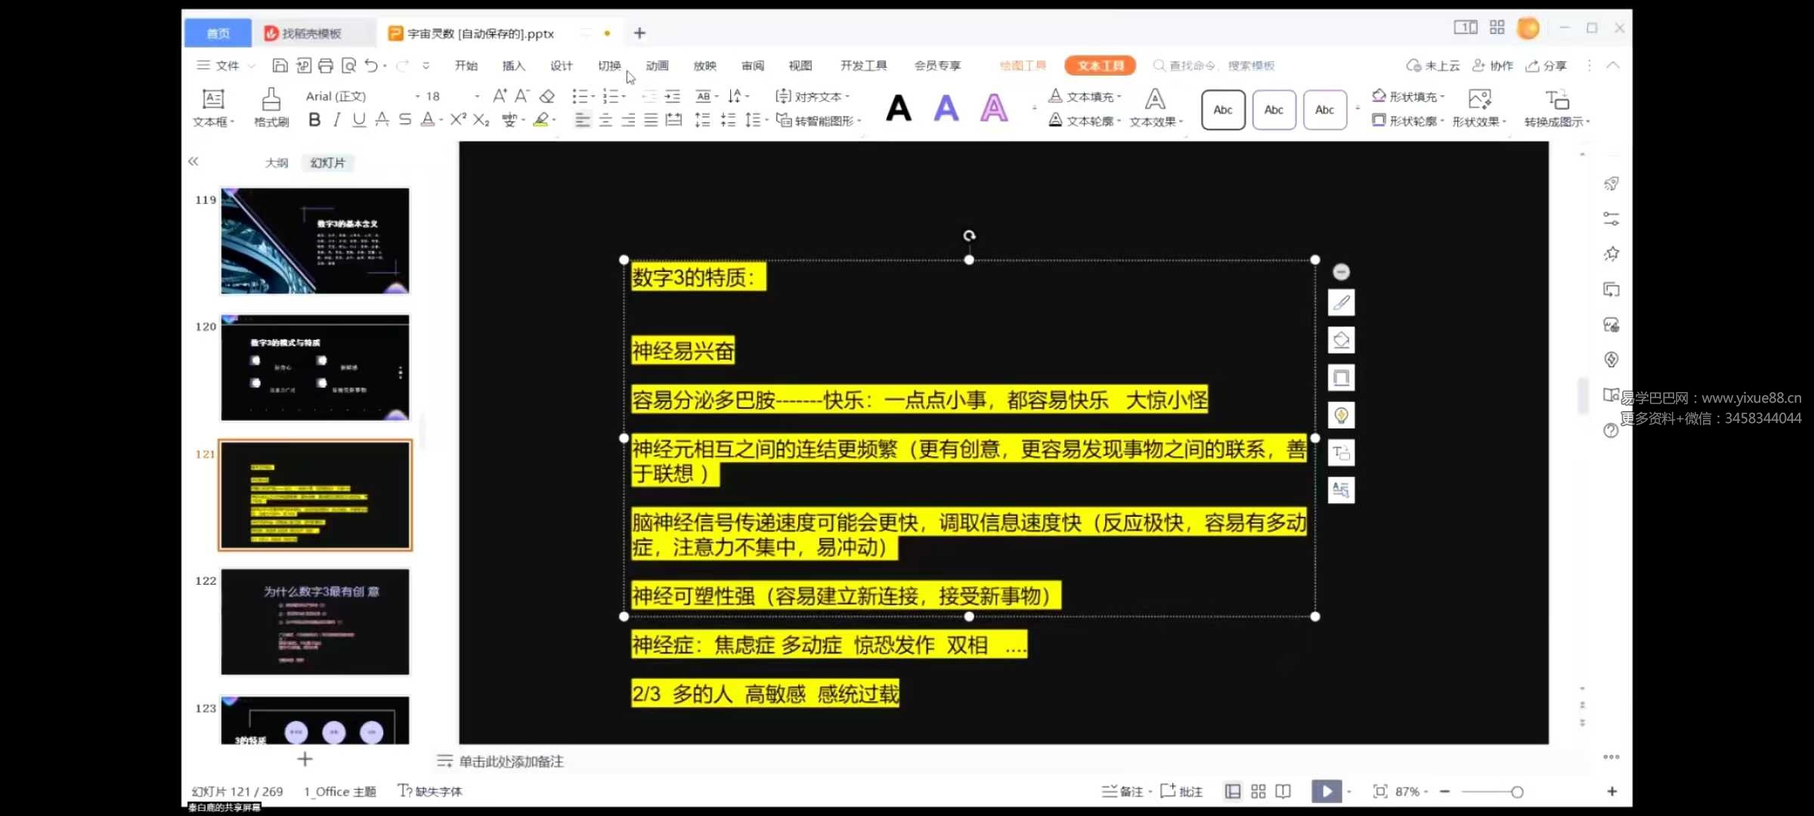Screen dimensions: 1814x816
Task: Click the undo arrow icon
Action: 371,66
